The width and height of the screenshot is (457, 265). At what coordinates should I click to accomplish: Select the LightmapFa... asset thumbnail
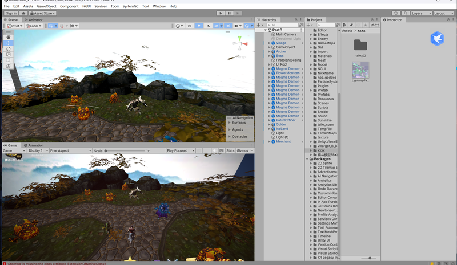pyautogui.click(x=360, y=71)
